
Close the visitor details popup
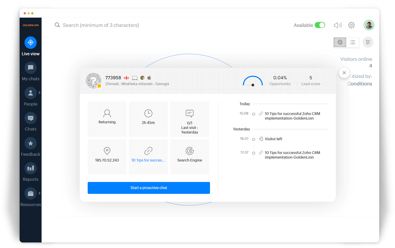tap(344, 73)
